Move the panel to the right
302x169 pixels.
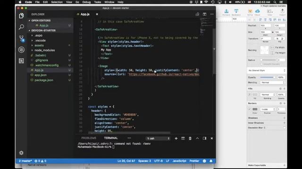coord(204,138)
